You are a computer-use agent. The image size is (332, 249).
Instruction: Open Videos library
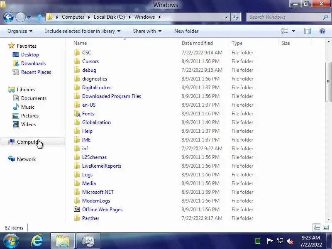[28, 124]
